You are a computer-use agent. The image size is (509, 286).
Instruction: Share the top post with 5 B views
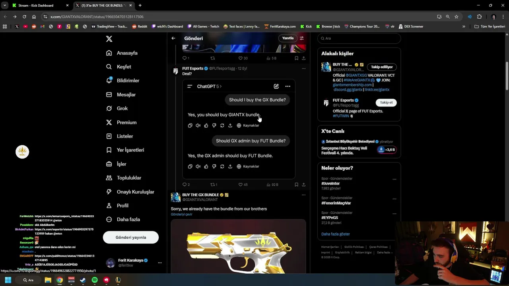pos(304,58)
